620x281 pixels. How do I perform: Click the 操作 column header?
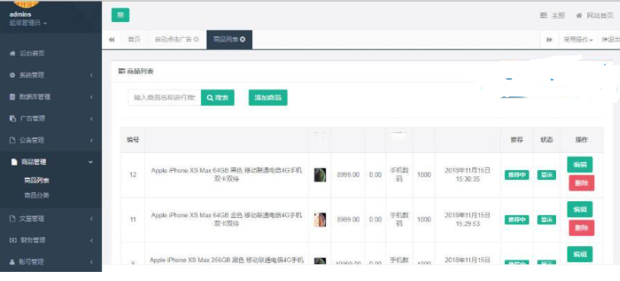click(x=582, y=140)
